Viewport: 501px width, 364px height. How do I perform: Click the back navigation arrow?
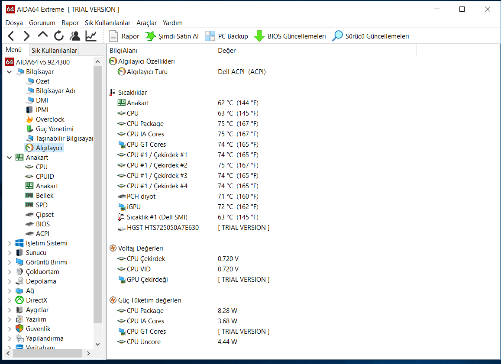(x=11, y=36)
